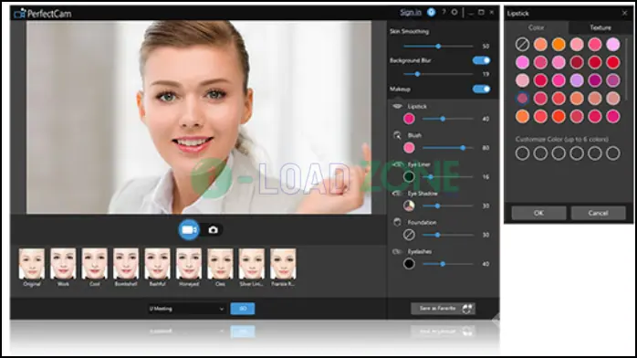The image size is (637, 358).
Task: Click the video camera mode icon
Action: (x=189, y=230)
